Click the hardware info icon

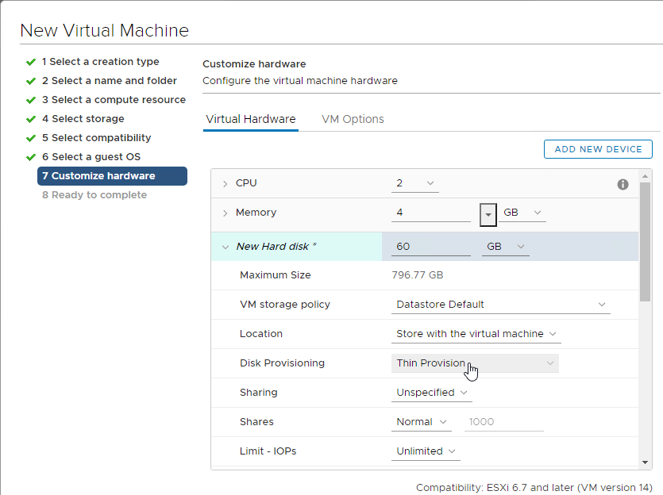(x=623, y=184)
